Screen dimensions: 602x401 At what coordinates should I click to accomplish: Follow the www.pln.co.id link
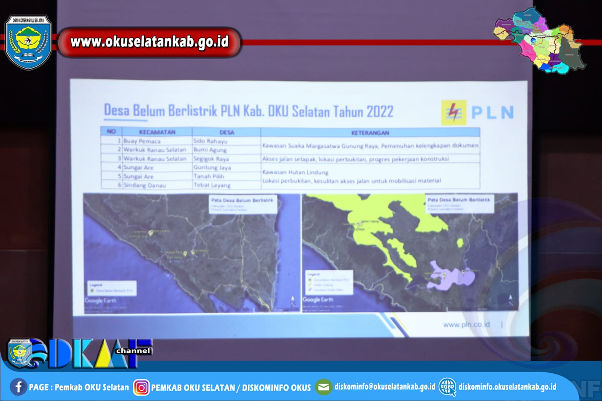(x=466, y=324)
